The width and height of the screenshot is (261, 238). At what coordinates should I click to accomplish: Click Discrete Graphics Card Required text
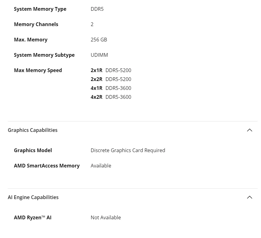click(x=128, y=150)
